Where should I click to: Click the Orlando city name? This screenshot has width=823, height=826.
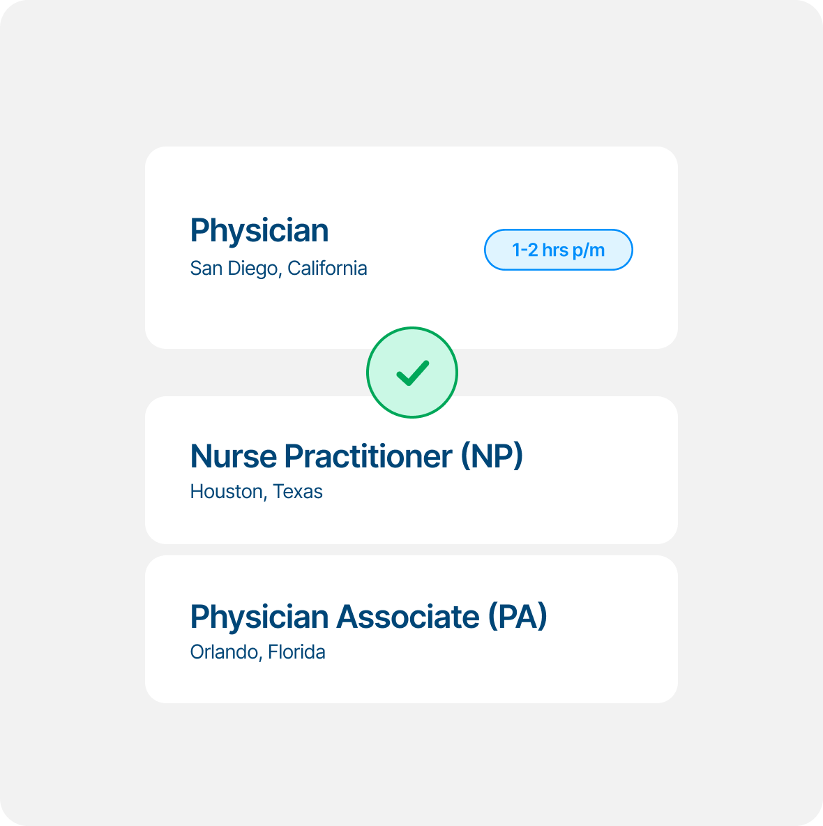point(223,652)
